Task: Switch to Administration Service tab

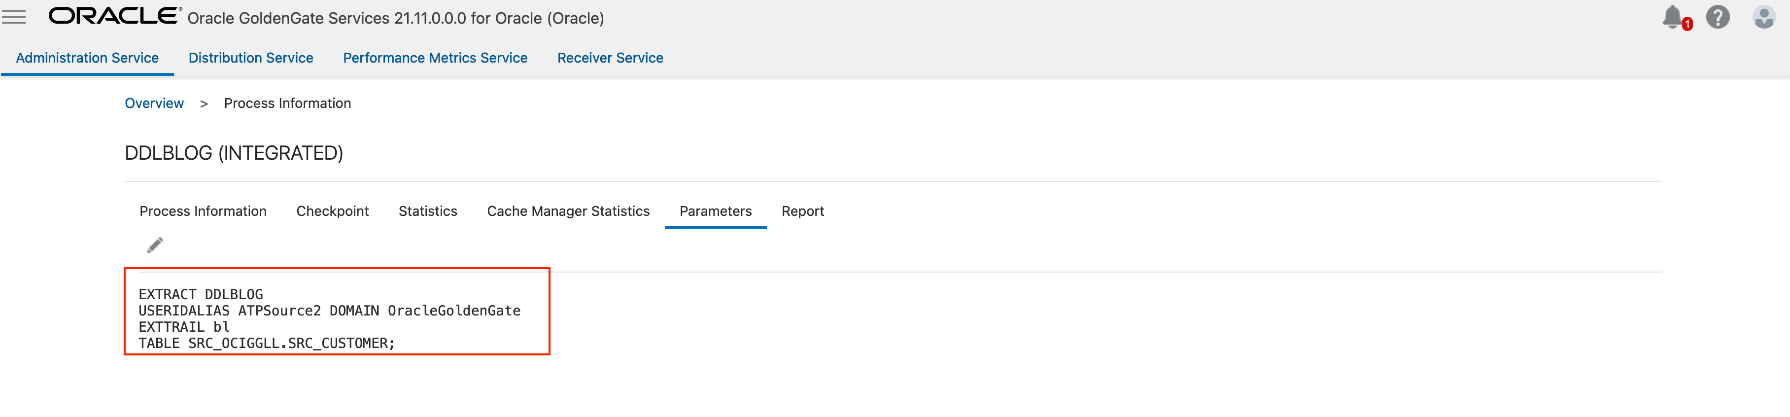Action: (x=87, y=58)
